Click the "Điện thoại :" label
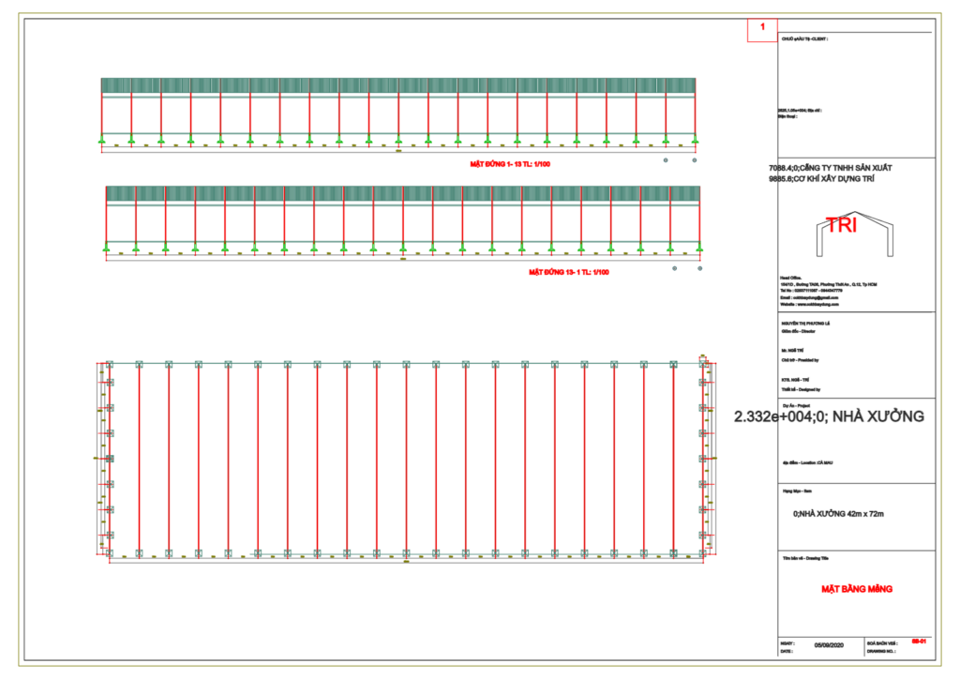The width and height of the screenshot is (960, 679). click(787, 116)
